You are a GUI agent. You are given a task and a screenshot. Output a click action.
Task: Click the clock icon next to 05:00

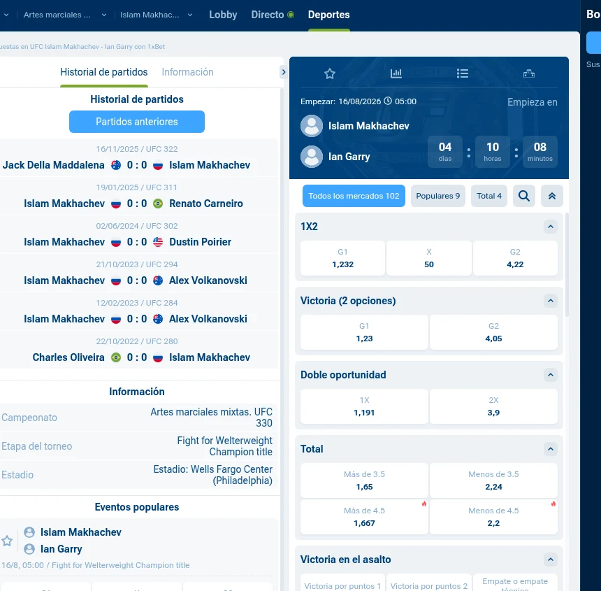388,101
